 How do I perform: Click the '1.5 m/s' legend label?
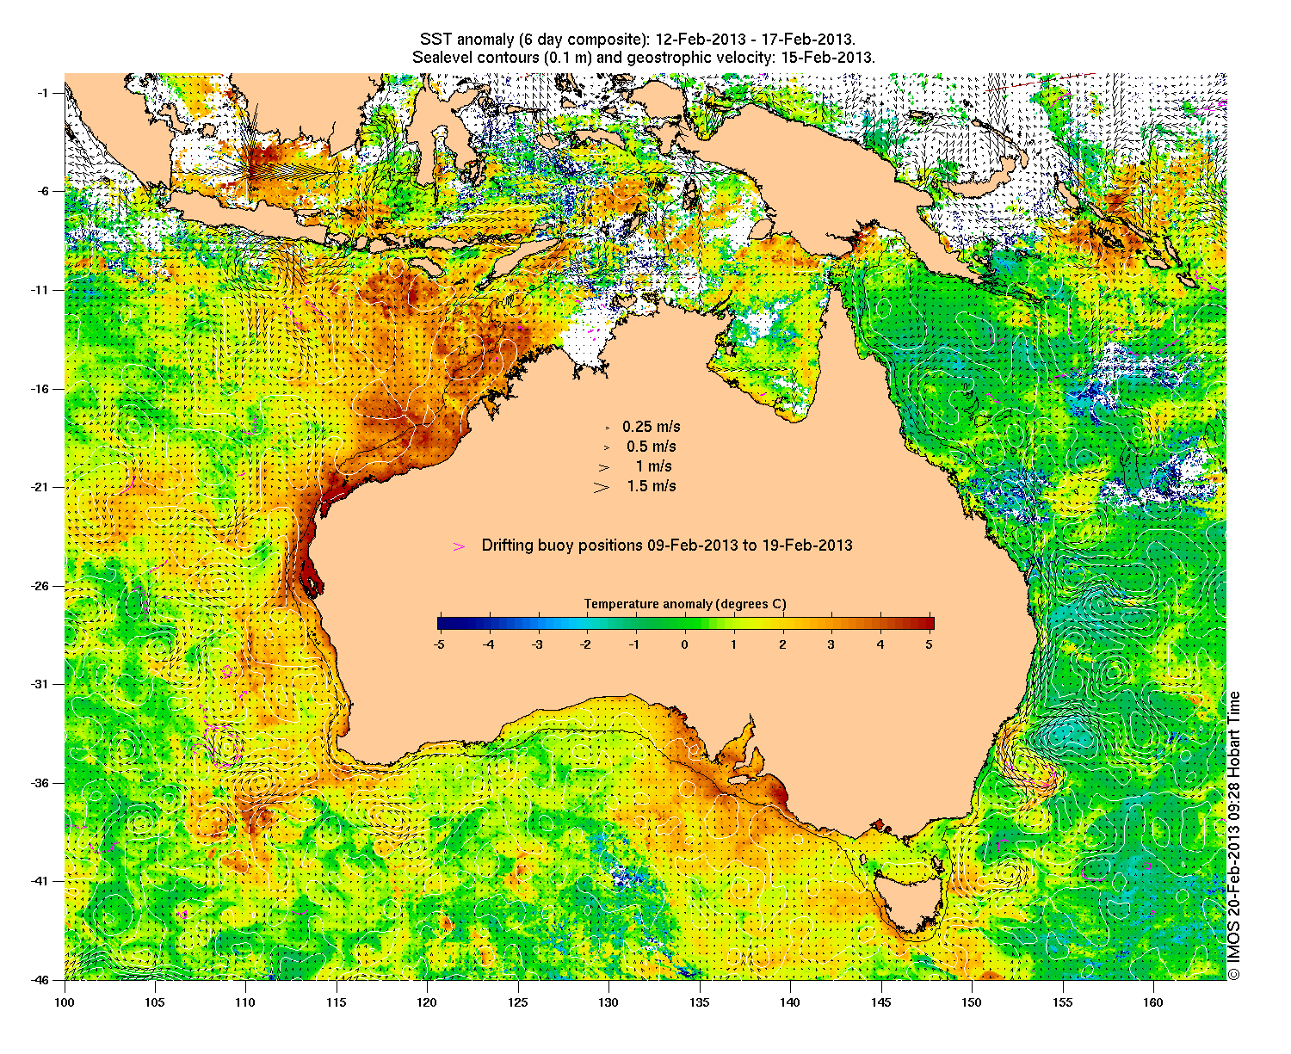tap(652, 486)
